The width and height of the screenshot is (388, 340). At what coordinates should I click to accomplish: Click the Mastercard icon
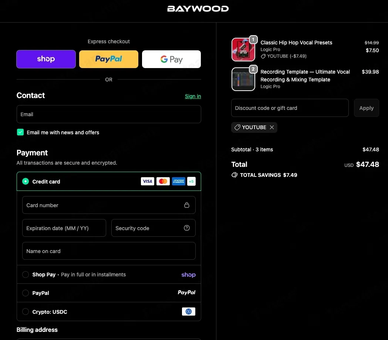[163, 181]
